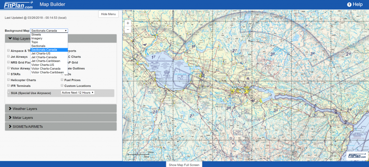Click the FltPlan watermark logo on map
This screenshot has height=167, width=369.
click(356, 156)
